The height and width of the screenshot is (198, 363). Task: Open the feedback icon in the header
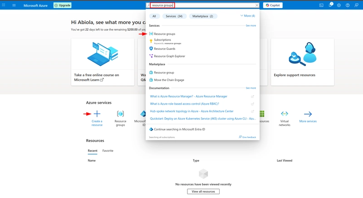click(356, 5)
